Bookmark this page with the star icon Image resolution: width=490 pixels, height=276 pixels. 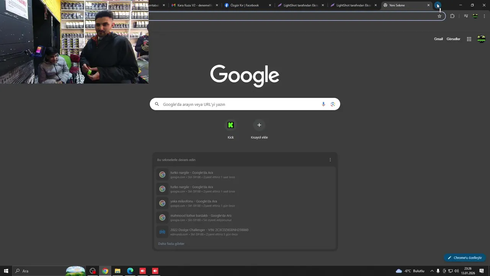point(439,16)
